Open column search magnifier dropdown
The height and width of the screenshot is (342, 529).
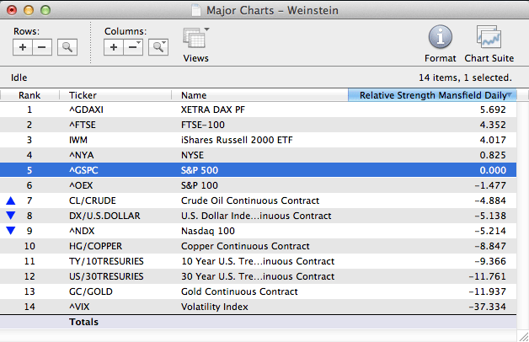[158, 47]
